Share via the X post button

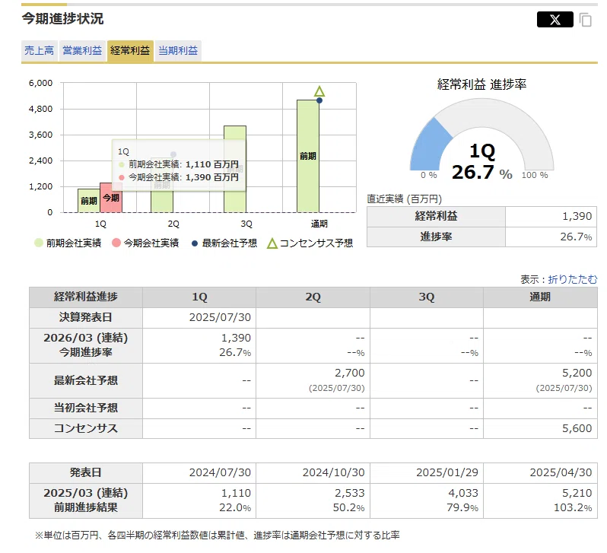pyautogui.click(x=555, y=19)
